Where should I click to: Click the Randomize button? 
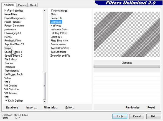pyautogui.click(x=132, y=107)
